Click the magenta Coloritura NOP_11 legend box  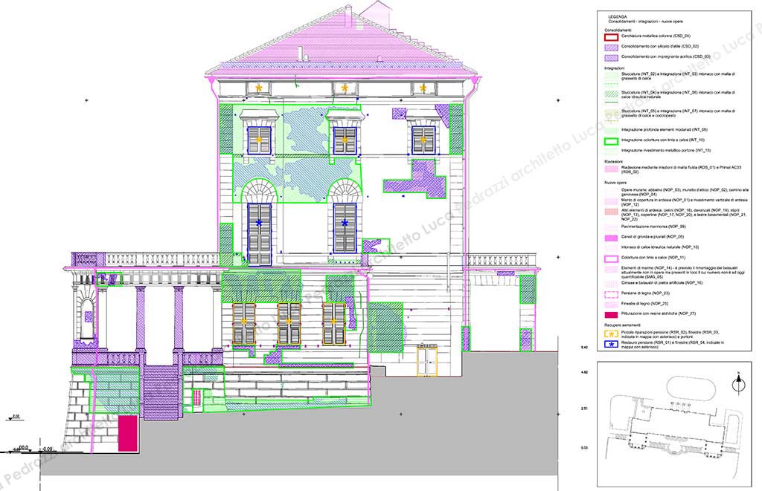point(611,258)
